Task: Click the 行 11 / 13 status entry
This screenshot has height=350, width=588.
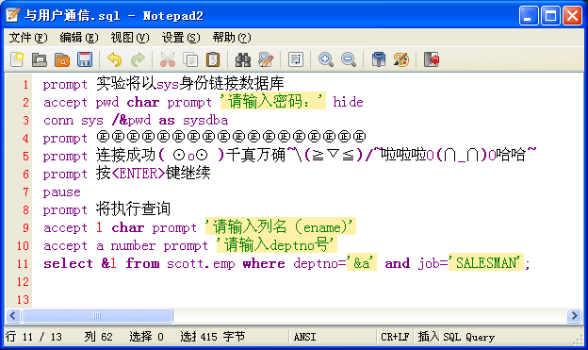Action: (x=33, y=337)
